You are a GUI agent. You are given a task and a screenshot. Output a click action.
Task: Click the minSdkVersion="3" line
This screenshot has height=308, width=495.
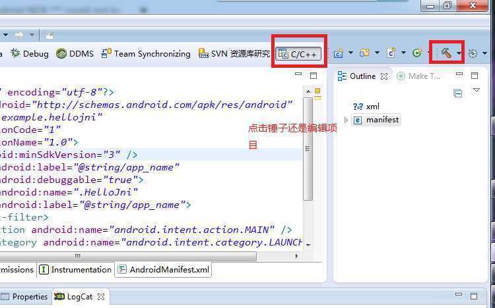(151, 155)
